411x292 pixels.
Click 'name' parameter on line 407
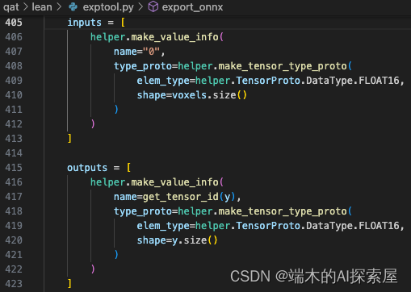125,52
